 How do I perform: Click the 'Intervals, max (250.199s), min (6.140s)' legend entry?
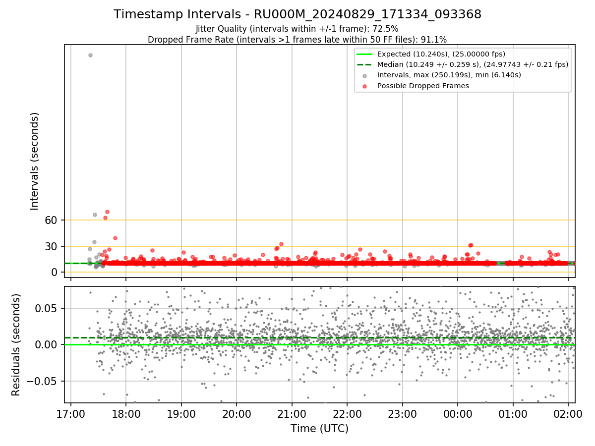tap(449, 75)
